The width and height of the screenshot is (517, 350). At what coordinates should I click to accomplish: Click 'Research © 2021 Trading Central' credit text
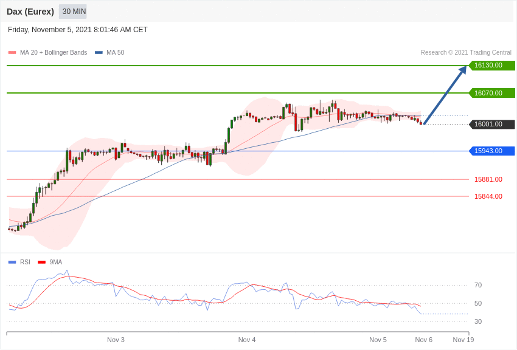point(466,52)
